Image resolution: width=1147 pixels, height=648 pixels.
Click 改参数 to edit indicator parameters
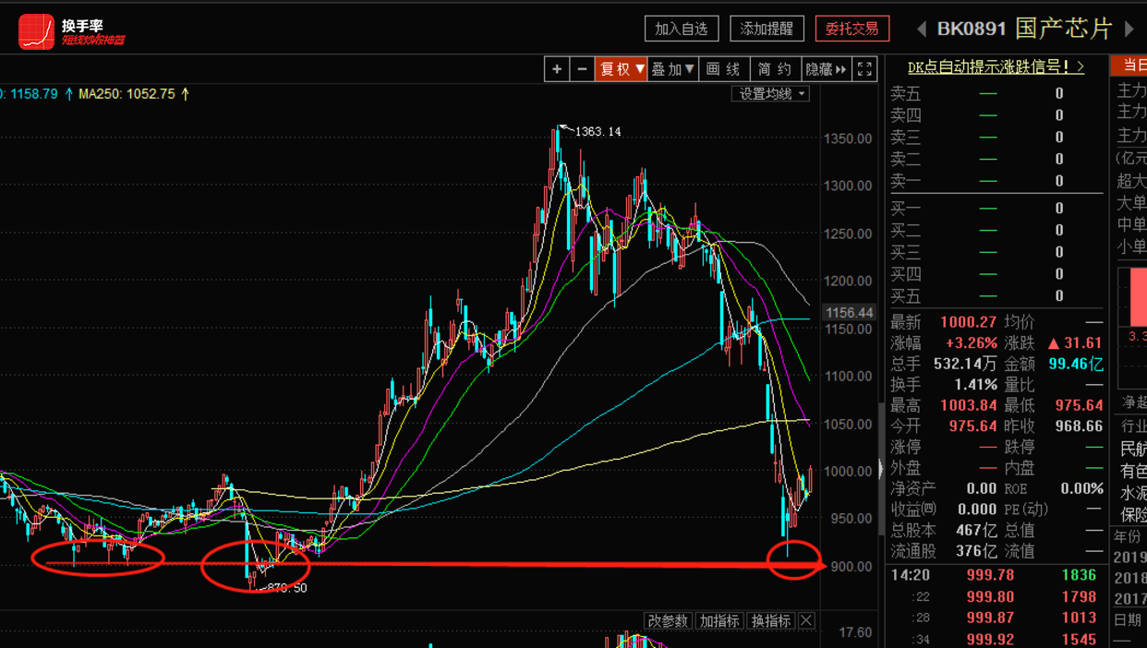point(668,620)
